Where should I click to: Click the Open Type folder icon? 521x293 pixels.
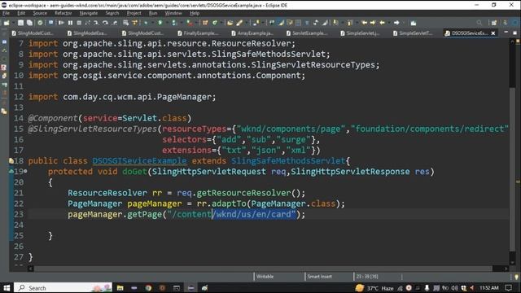click(230, 23)
